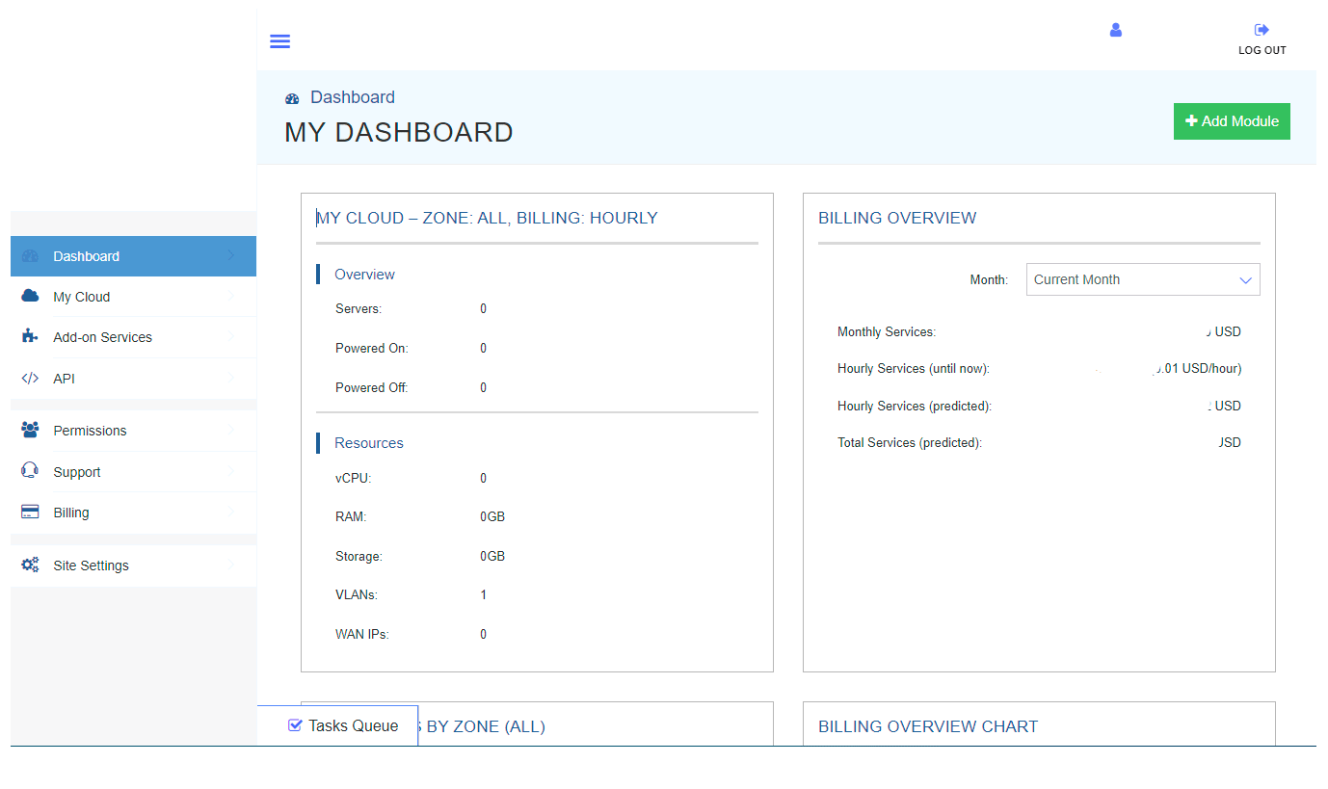The image size is (1328, 789).
Task: Click the green Add Module button
Action: pyautogui.click(x=1232, y=121)
